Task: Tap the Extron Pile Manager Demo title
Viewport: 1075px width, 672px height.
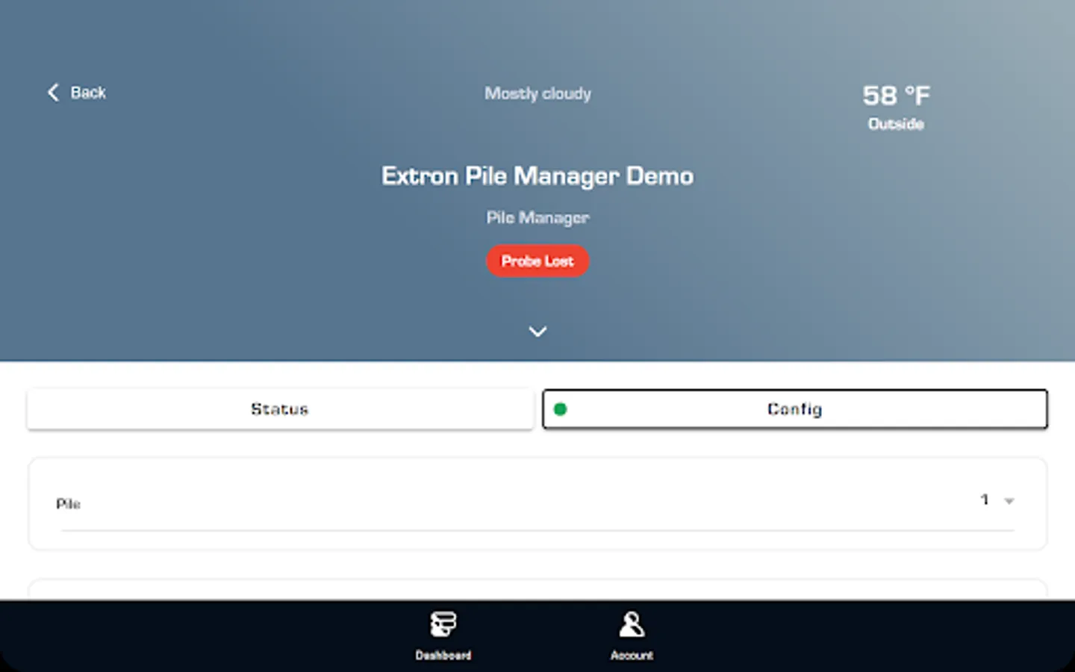Action: click(537, 176)
